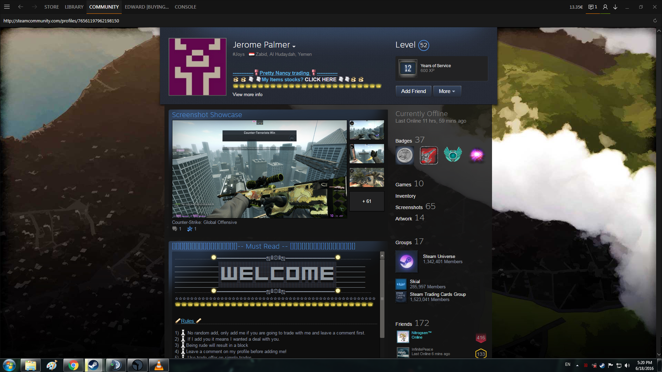Viewport: 662px width, 372px height.
Task: Open the More dropdown button
Action: [x=447, y=91]
